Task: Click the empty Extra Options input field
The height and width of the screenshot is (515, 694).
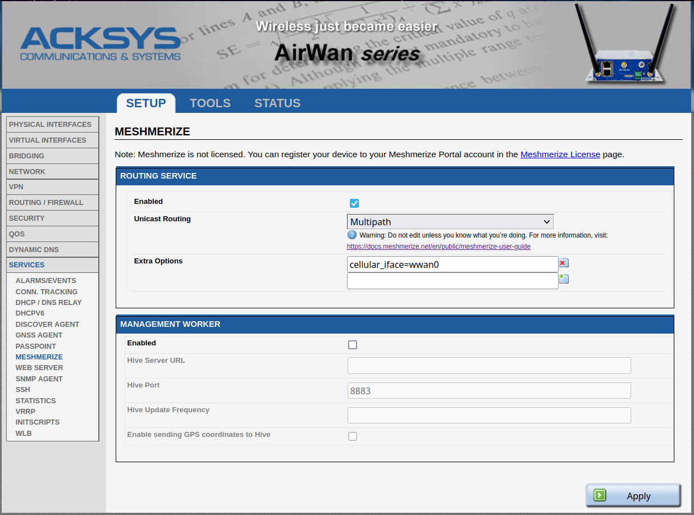Action: click(x=452, y=281)
